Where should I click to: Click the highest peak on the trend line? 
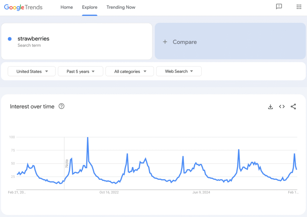pos(88,137)
